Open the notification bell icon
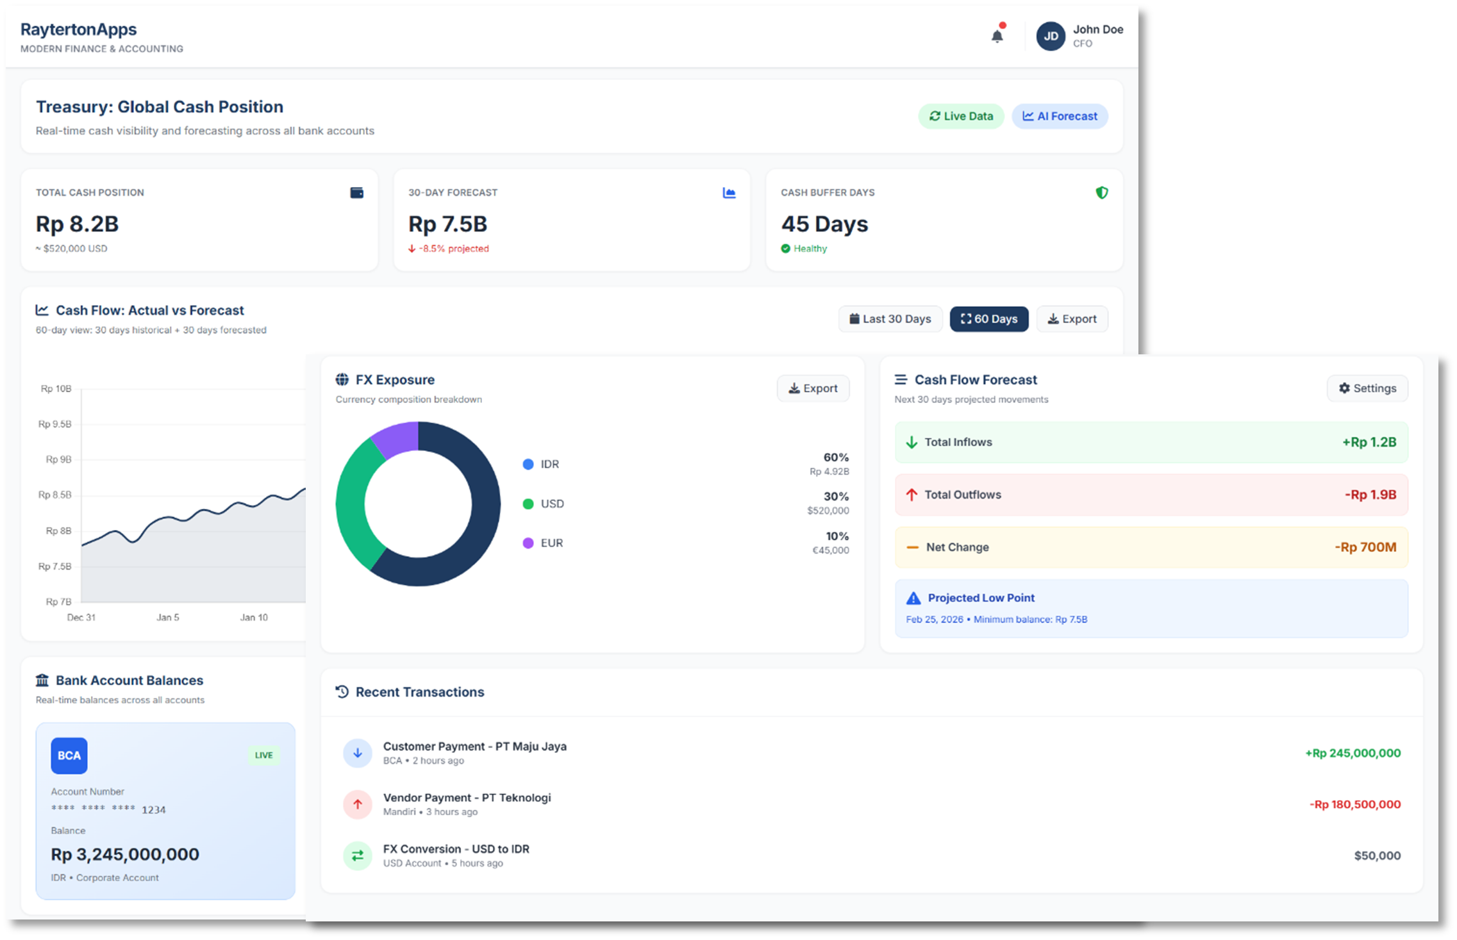This screenshot has width=1457, height=940. pos(997,36)
